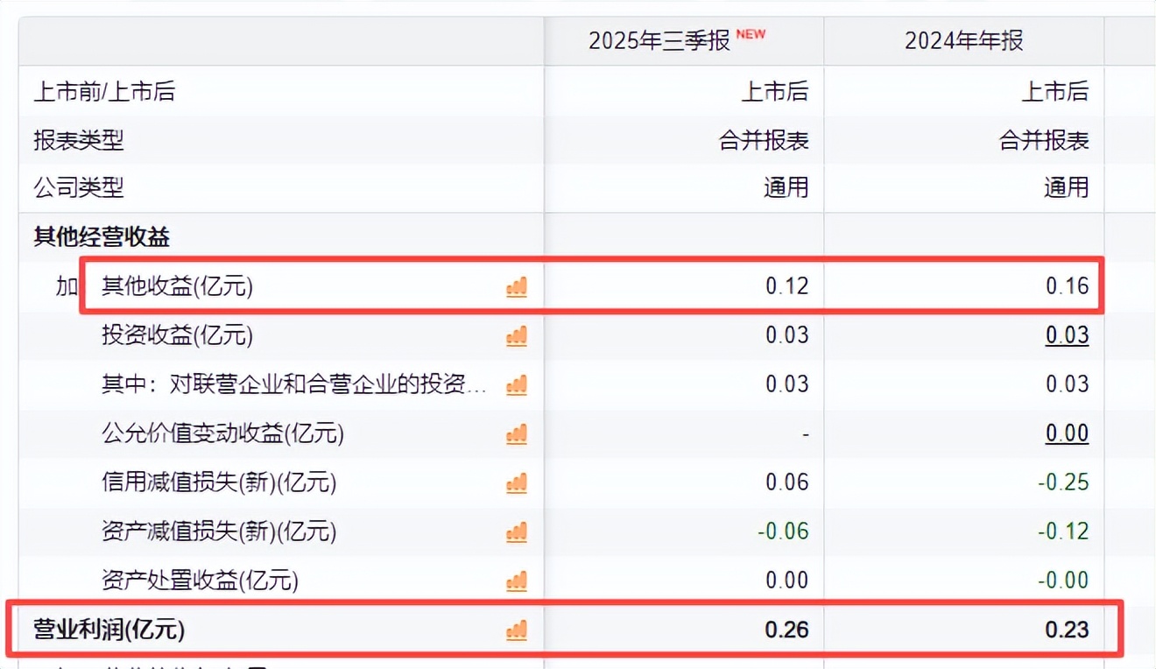Select the 2024年年报 column header
Screen dimensions: 1156x669
[x=963, y=41]
